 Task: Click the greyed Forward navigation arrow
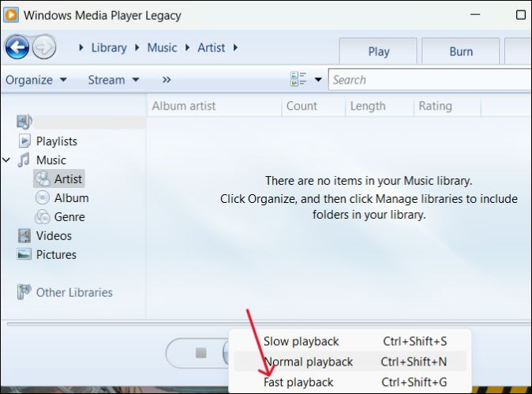pyautogui.click(x=44, y=47)
